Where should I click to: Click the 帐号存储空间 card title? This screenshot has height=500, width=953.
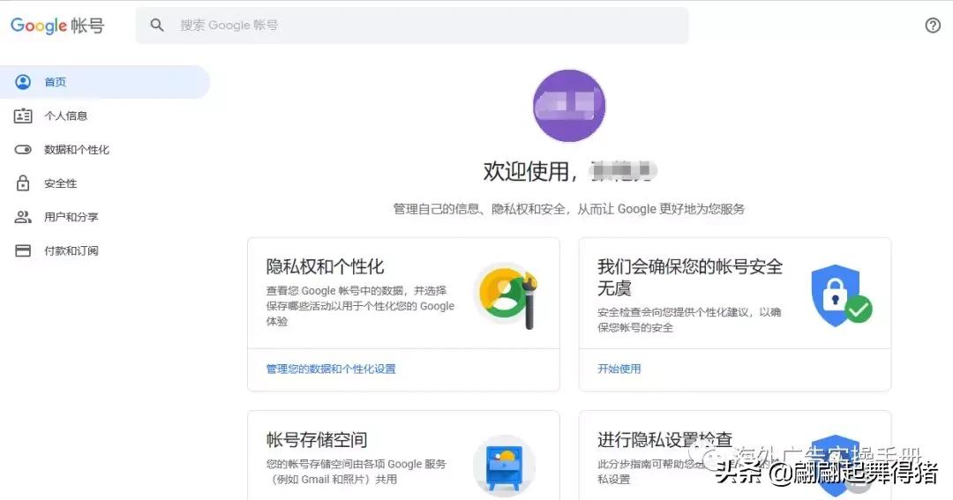(317, 440)
